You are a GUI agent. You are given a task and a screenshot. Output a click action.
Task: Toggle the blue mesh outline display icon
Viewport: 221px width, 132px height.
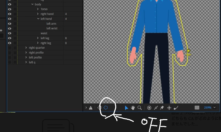pos(106,108)
